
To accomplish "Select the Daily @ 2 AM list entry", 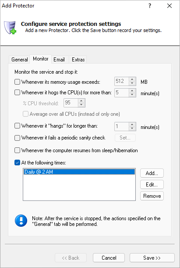I will [x=79, y=172].
